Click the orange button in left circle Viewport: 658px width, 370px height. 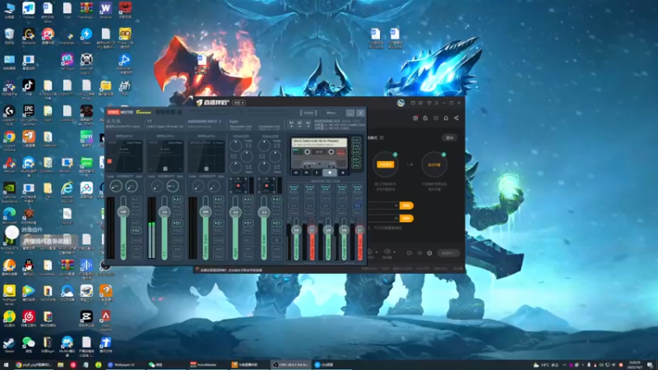coord(385,164)
